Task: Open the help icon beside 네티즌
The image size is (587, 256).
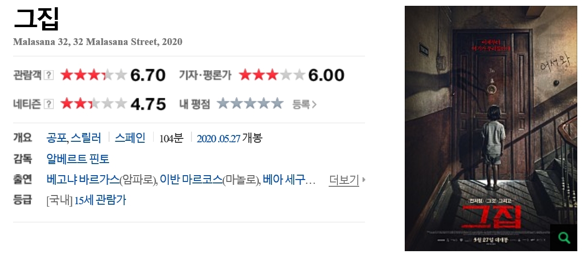Action: pos(48,104)
